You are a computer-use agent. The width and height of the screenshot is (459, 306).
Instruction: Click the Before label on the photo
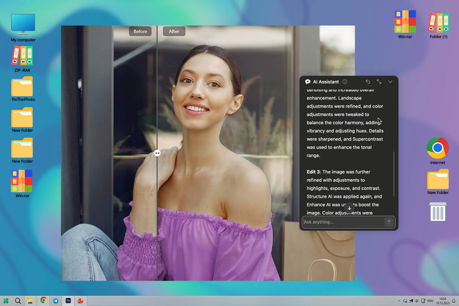140,31
